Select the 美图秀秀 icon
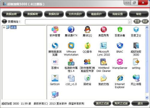Image resolution: width=150 pixels, height=108 pixels. coord(103,30)
